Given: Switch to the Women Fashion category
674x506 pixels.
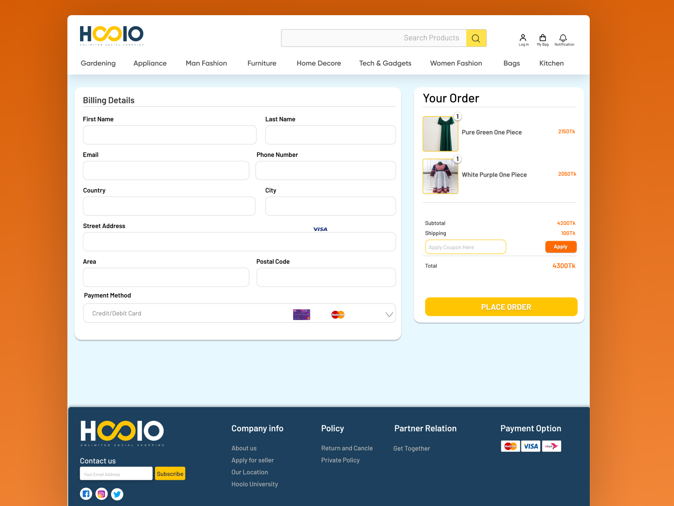Looking at the screenshot, I should click(456, 63).
